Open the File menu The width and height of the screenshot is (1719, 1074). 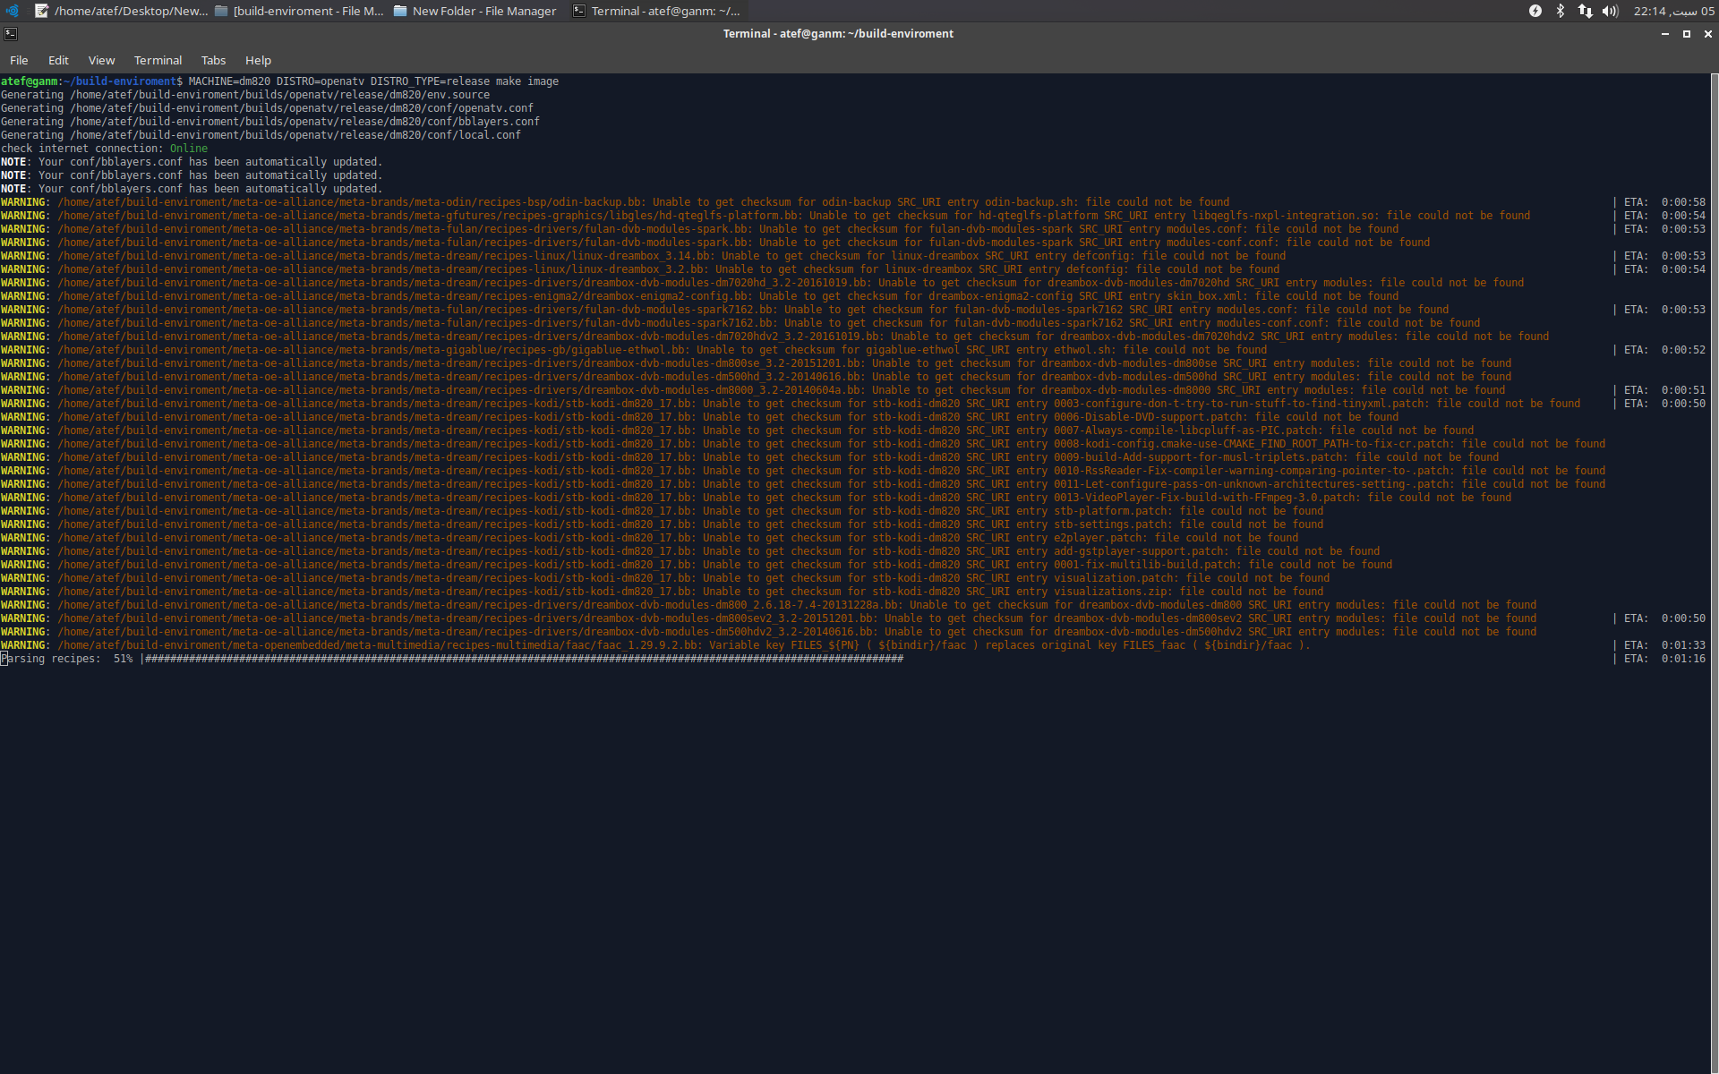coord(18,60)
